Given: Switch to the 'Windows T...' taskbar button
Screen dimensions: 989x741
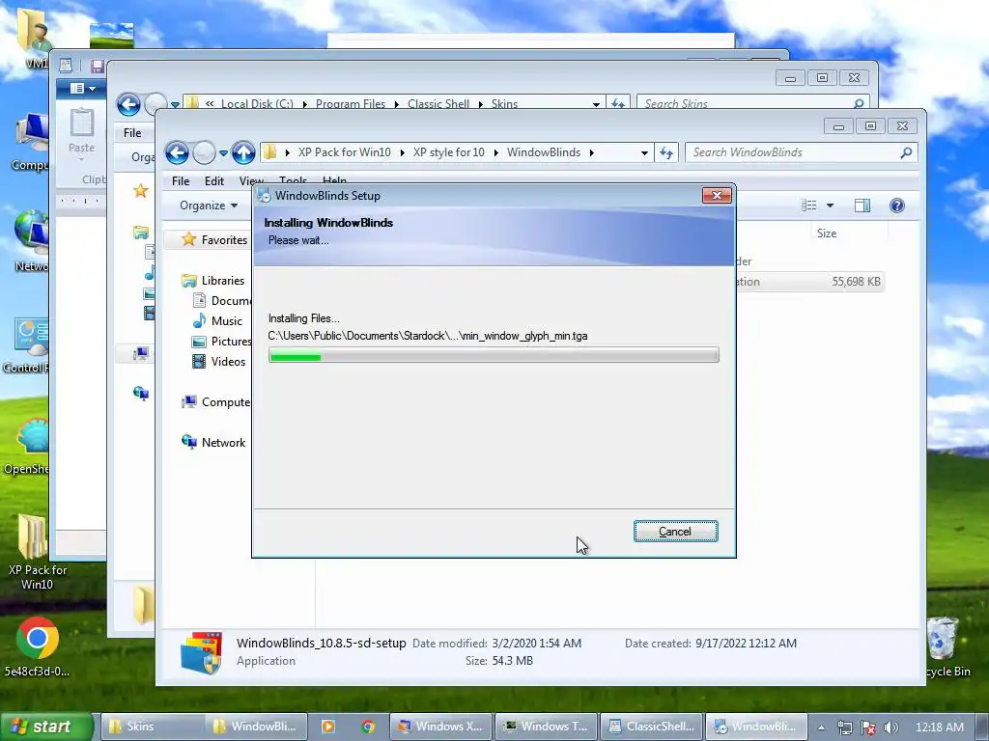Looking at the screenshot, I should [546, 727].
